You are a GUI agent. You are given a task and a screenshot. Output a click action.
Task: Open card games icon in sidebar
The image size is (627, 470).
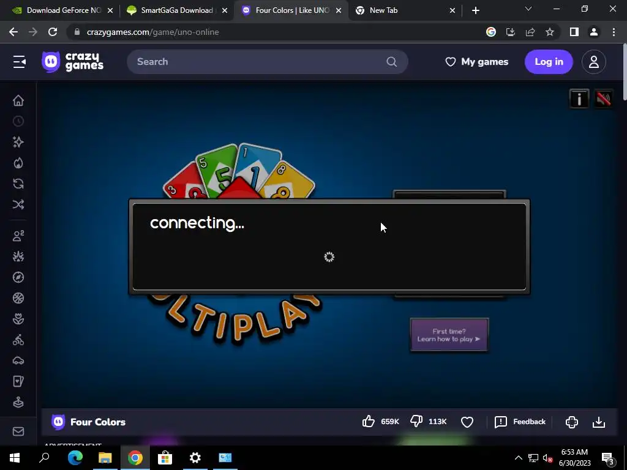tap(18, 381)
